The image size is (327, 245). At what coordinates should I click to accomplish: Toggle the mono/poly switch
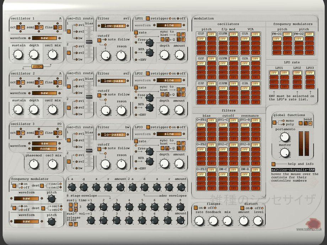pos(275,123)
